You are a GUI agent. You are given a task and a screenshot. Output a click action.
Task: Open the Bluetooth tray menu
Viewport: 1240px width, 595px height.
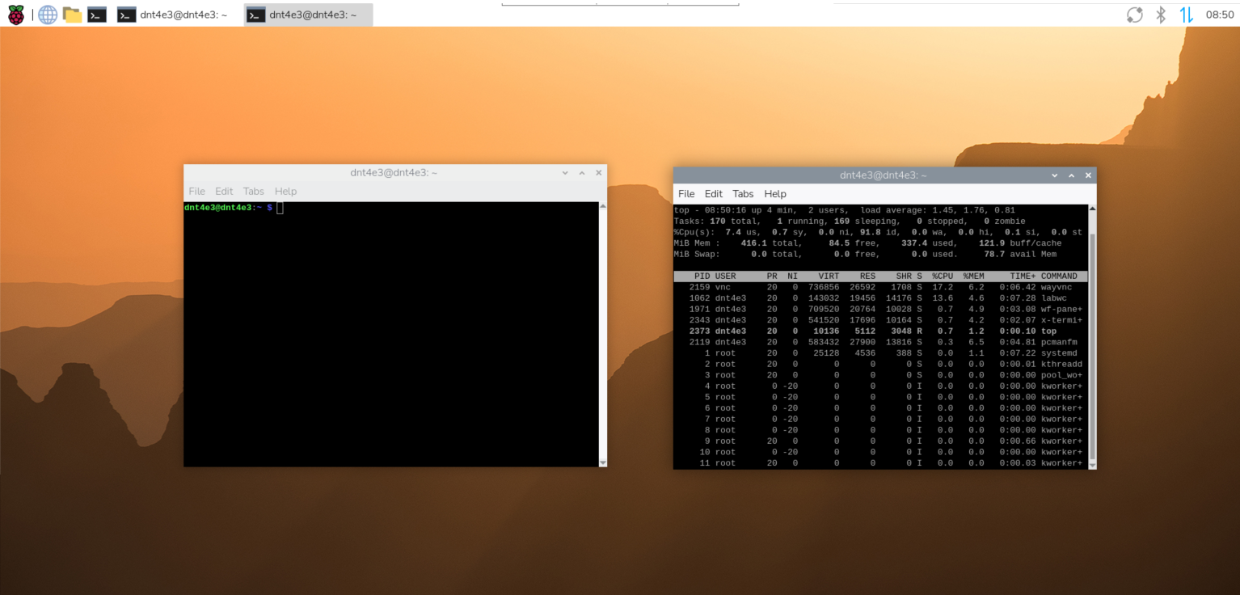[x=1161, y=15]
